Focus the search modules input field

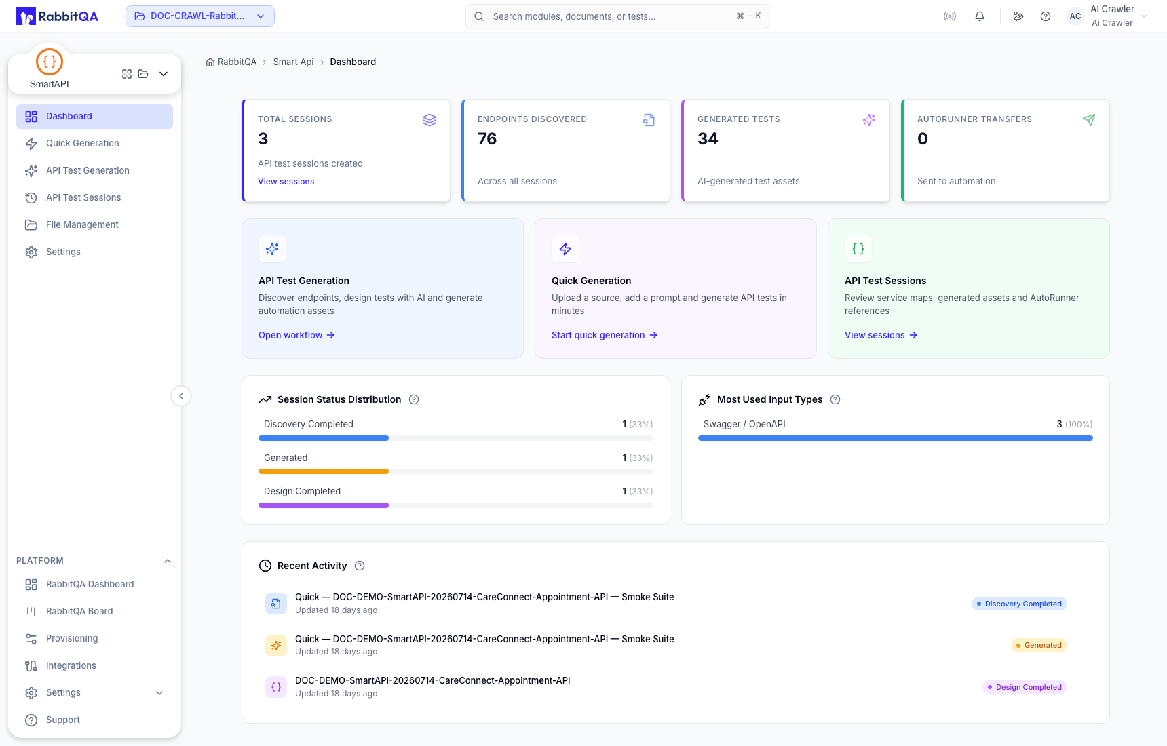[x=617, y=16]
